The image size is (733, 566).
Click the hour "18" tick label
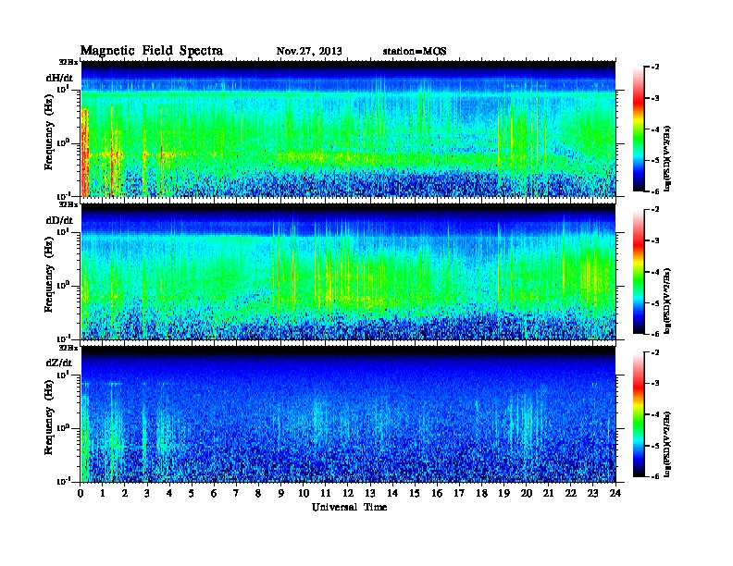click(481, 494)
